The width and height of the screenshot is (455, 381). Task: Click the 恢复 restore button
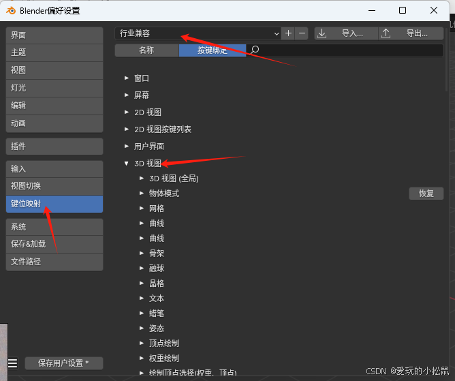coord(426,194)
